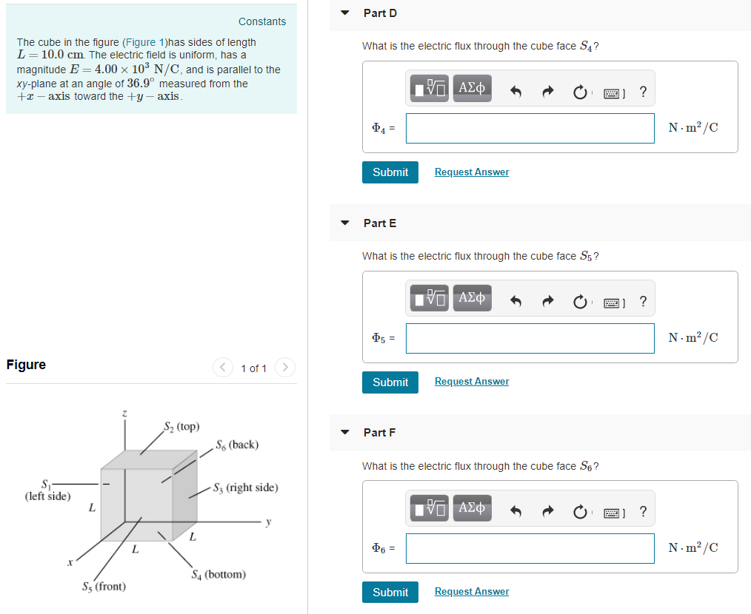The width and height of the screenshot is (751, 614).
Task: Open the ΑΣφ symbols palette in Part F
Action: 472,508
